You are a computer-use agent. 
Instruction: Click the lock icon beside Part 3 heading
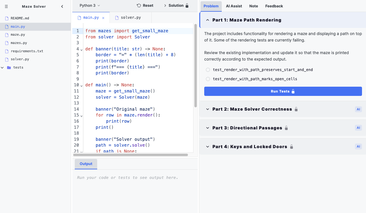coord(286,128)
